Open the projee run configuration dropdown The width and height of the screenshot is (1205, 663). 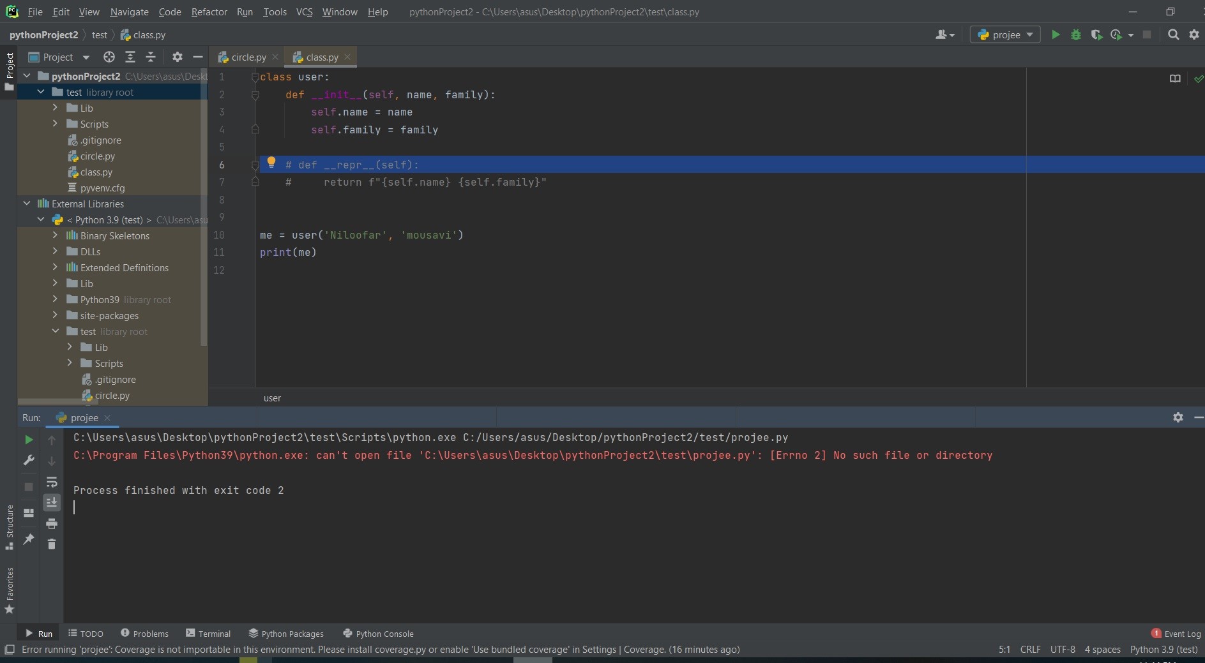(1005, 35)
